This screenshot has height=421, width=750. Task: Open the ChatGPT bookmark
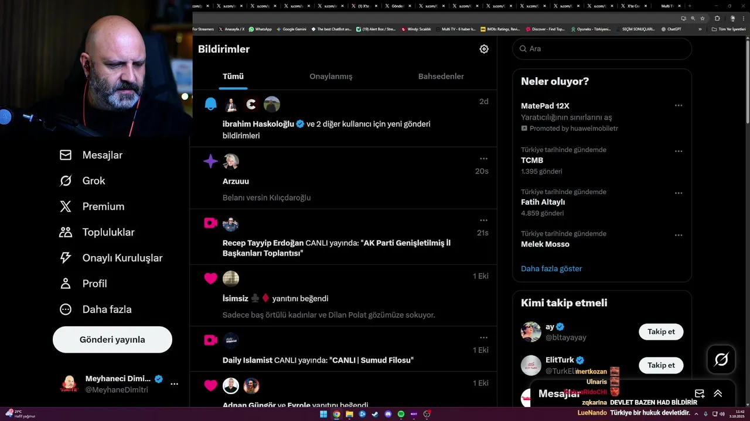coord(671,29)
